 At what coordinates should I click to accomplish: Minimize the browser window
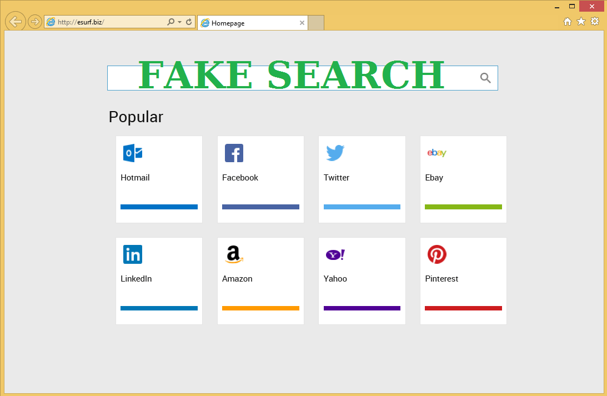[x=557, y=7]
